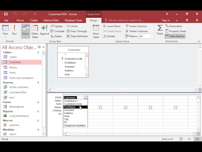202x152 pixels.
Task: Select the autoexec macro
Action: point(21,125)
